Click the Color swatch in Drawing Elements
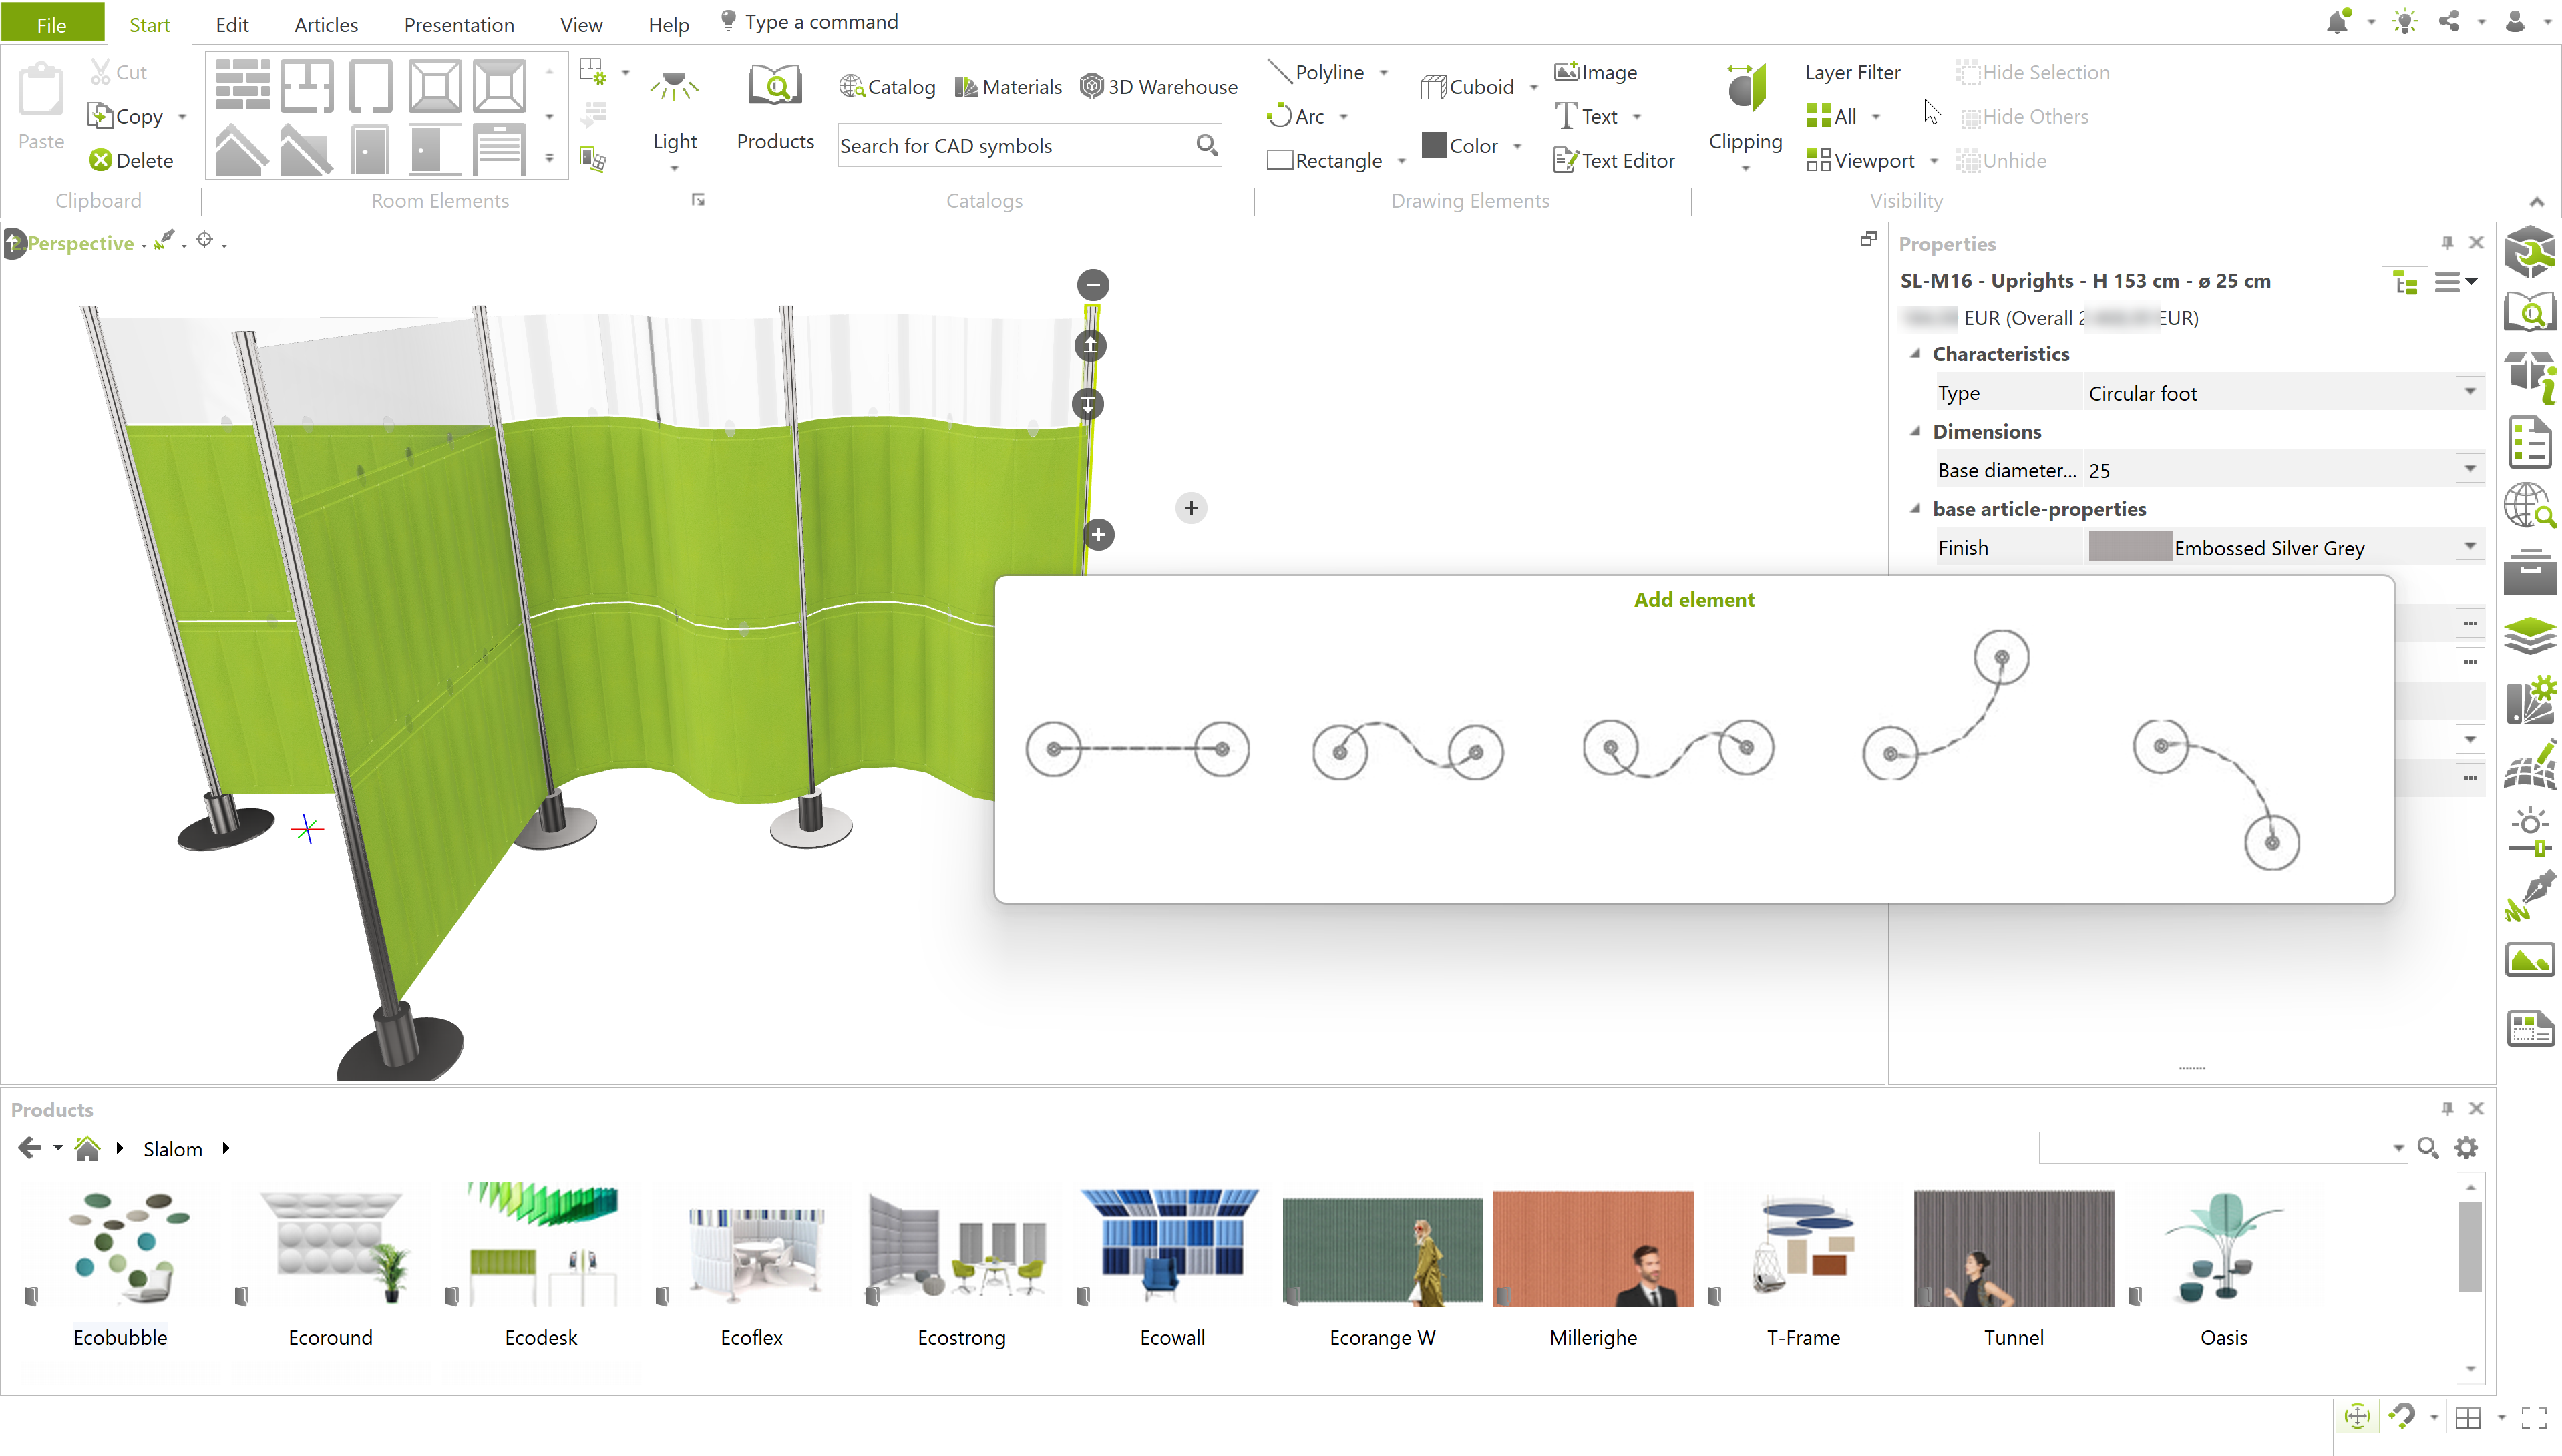This screenshot has width=2562, height=1456. pyautogui.click(x=1433, y=145)
